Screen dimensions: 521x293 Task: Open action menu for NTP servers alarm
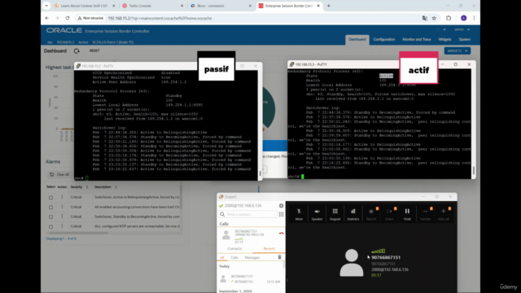[x=62, y=226]
